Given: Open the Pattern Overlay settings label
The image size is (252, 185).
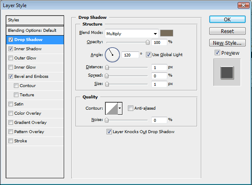Looking at the screenshot, I should (29, 132).
